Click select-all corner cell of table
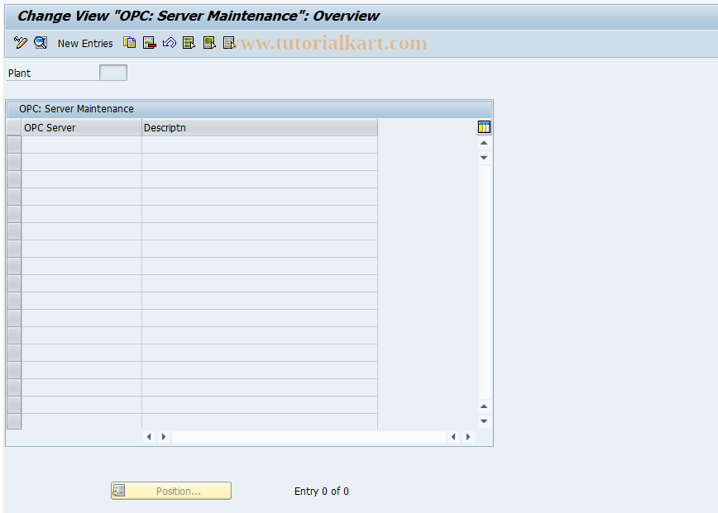 [14, 127]
